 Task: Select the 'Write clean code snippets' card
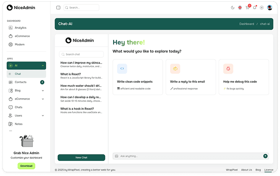tap(138, 77)
